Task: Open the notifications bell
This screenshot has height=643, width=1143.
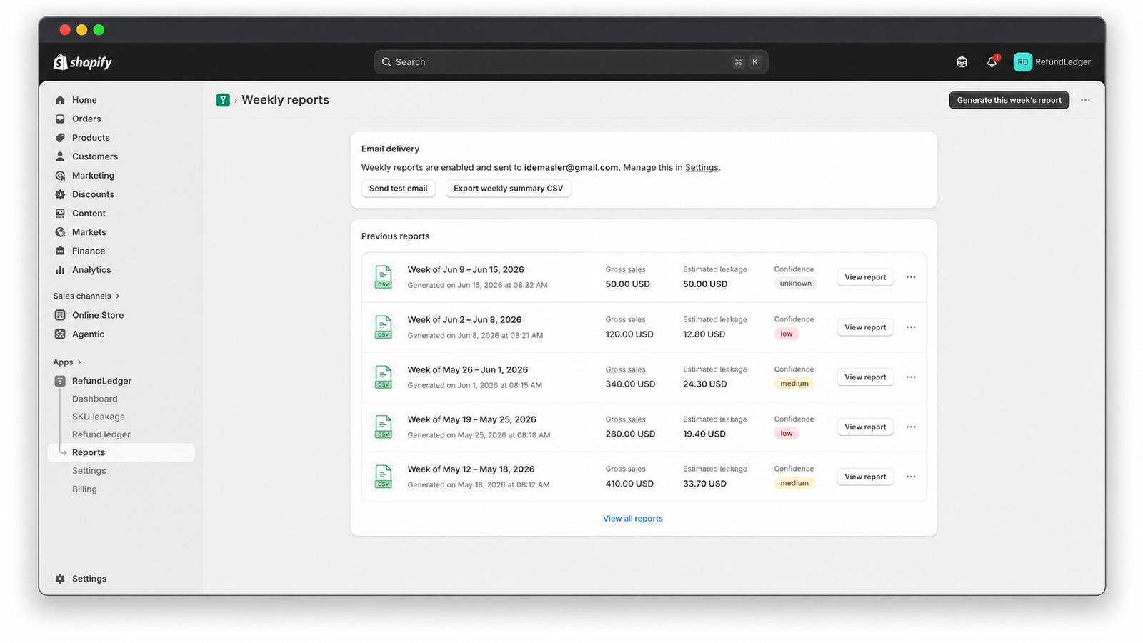Action: pos(992,62)
